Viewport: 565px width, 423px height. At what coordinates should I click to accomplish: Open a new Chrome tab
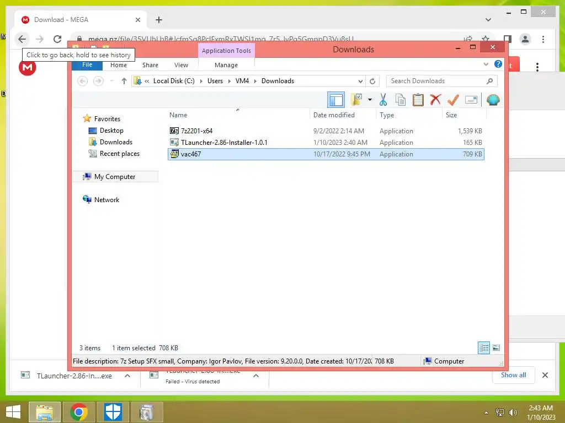(159, 20)
